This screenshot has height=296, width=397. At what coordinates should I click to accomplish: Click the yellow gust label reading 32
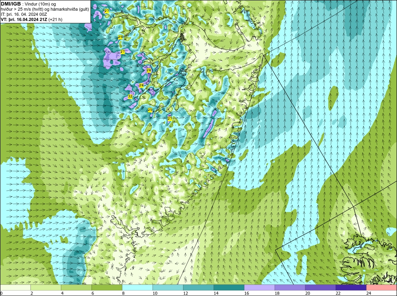click(x=130, y=96)
